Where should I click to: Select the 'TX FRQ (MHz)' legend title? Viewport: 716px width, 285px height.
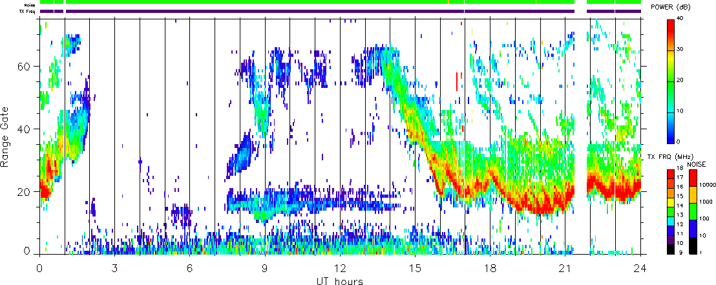pyautogui.click(x=670, y=157)
